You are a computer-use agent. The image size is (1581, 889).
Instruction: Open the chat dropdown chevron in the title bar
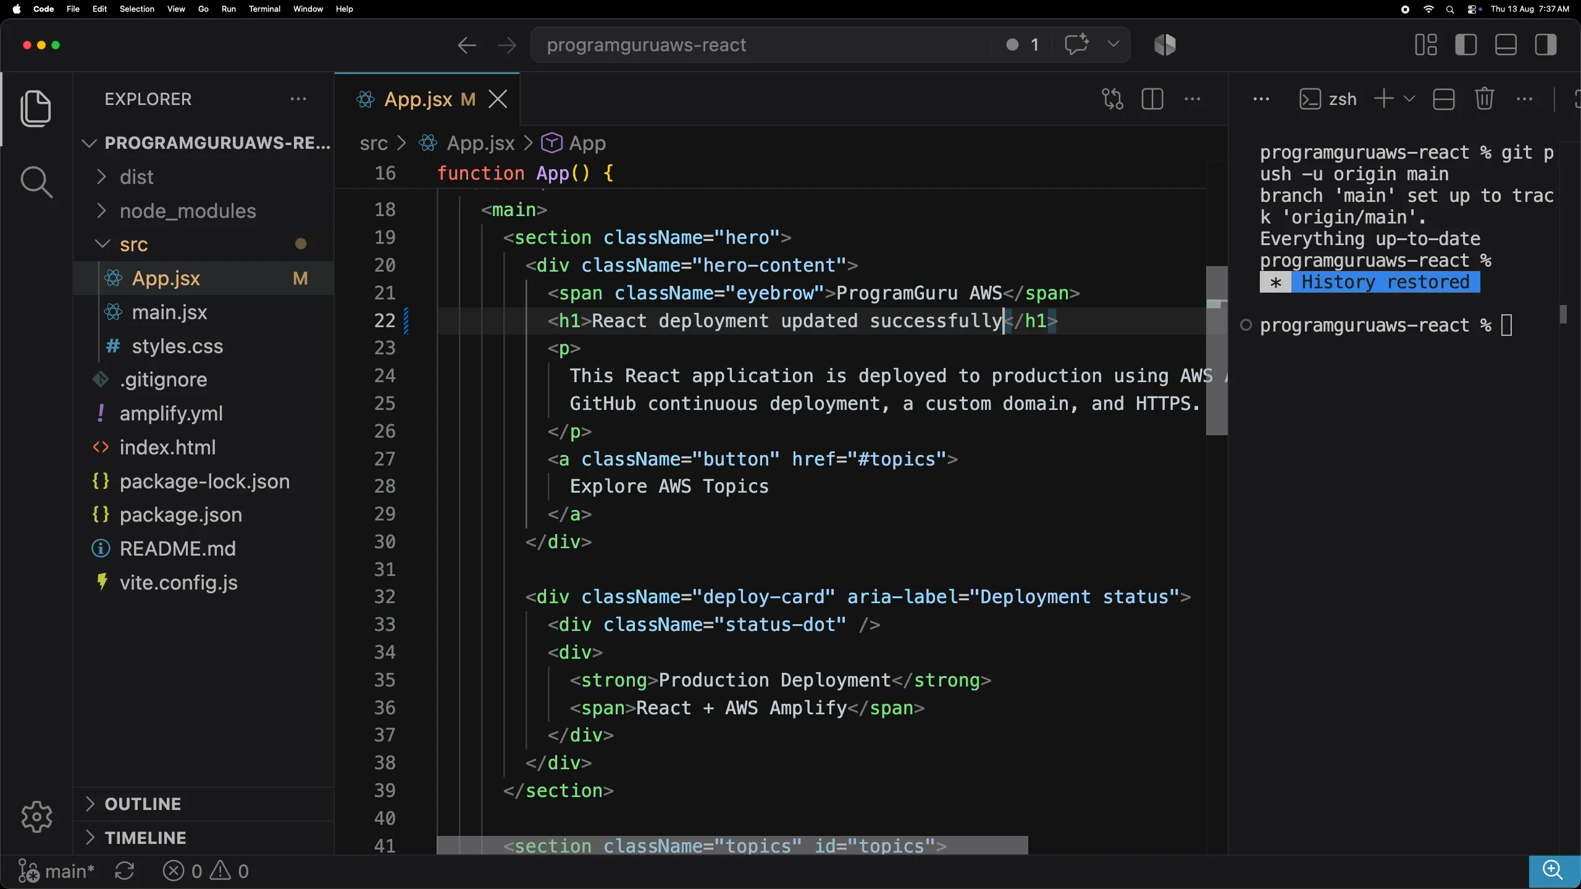click(1113, 44)
